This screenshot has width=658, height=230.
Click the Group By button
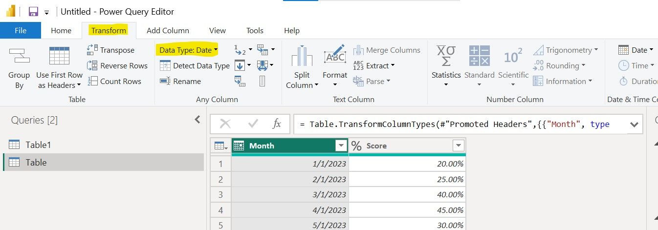pyautogui.click(x=19, y=68)
